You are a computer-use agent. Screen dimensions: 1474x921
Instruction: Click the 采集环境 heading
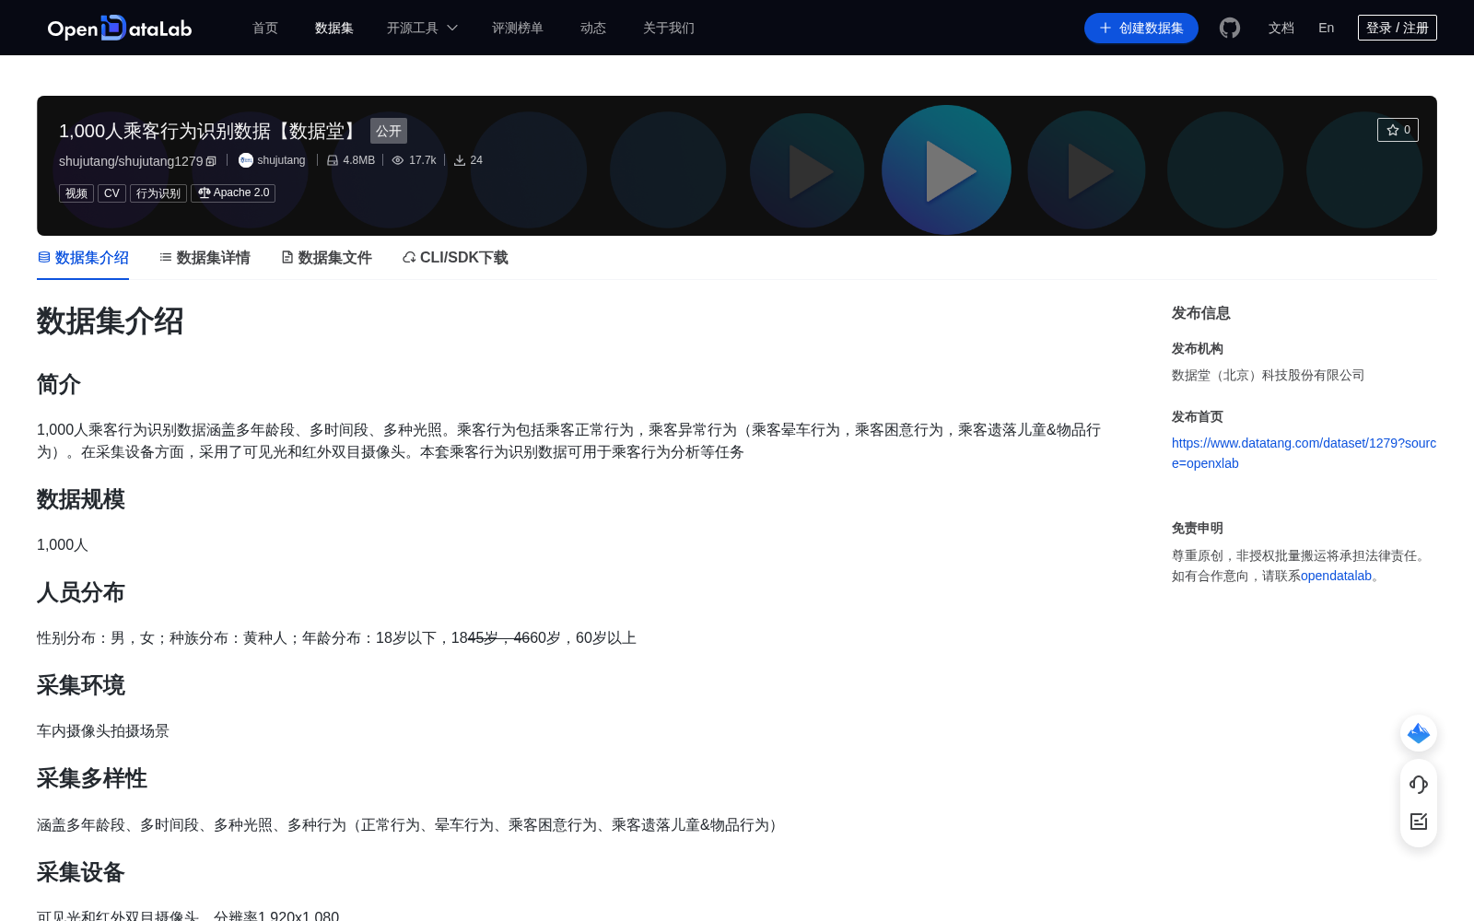(81, 685)
